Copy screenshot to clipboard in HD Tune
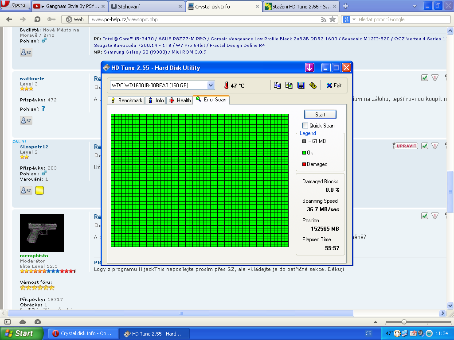Screen dimensions: 454x340 (x=289, y=85)
